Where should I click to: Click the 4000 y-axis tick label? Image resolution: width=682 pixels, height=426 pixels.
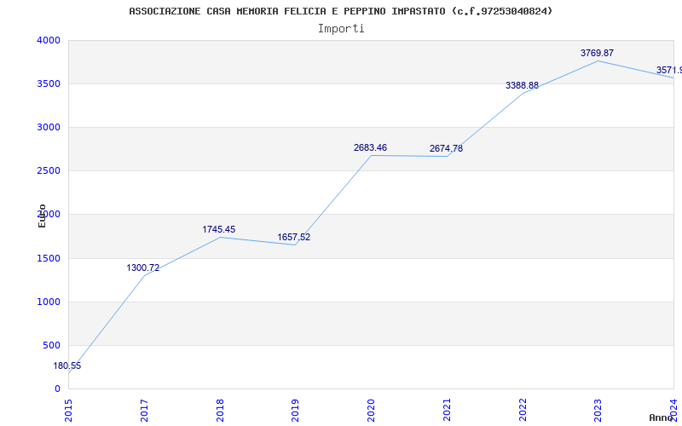pos(49,40)
